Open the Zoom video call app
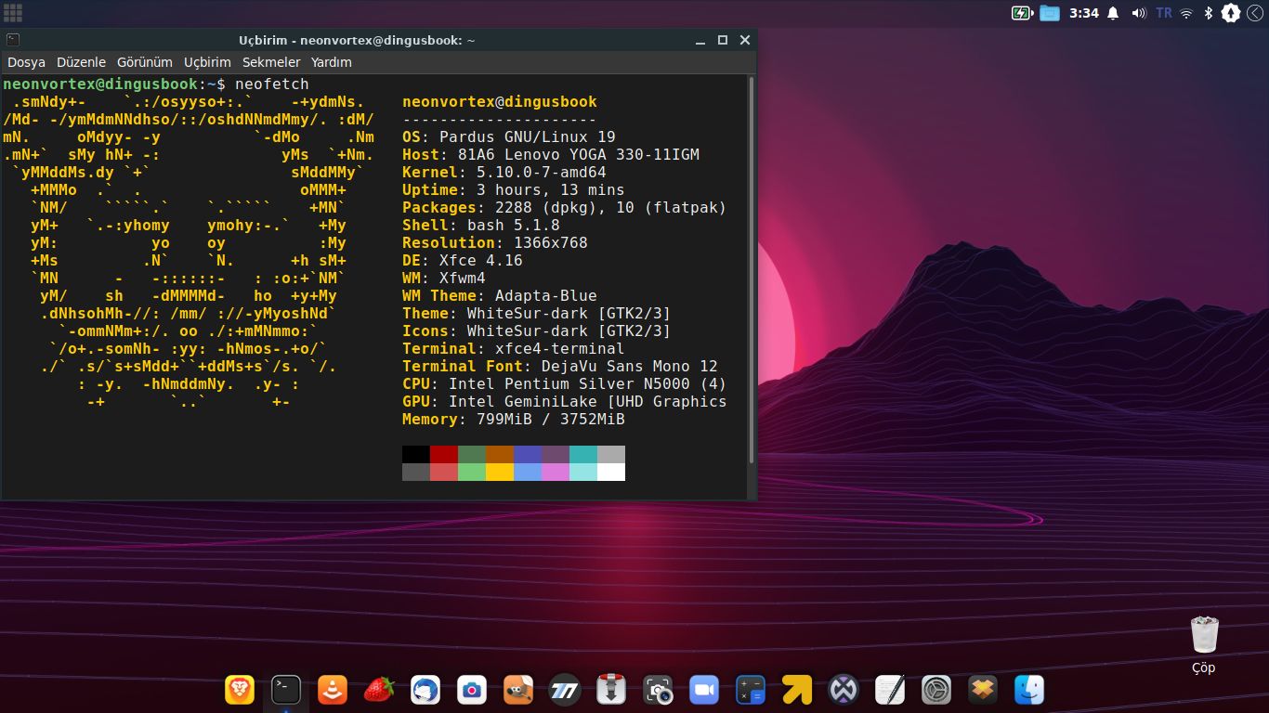 703,691
